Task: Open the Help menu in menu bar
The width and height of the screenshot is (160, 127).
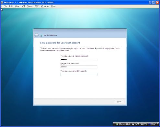Action: click(53, 6)
